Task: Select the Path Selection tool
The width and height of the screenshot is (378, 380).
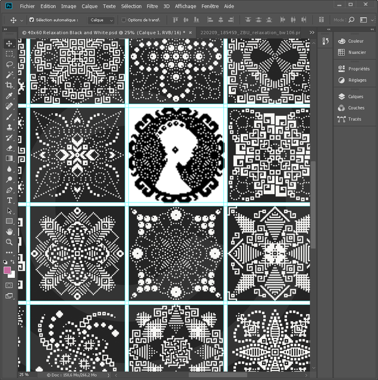Action: point(9,211)
